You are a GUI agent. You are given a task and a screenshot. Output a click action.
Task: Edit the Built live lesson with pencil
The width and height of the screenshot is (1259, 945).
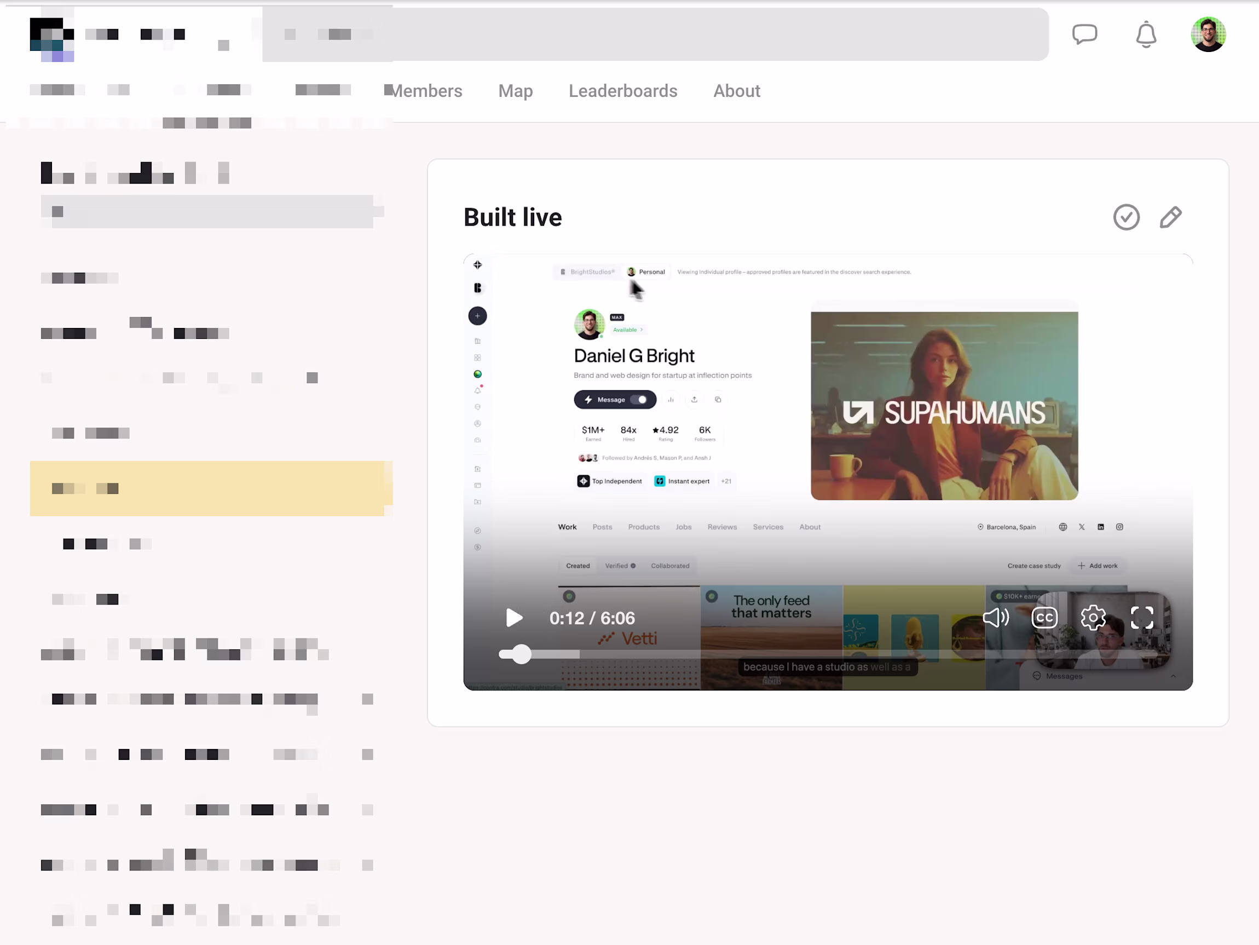(1171, 217)
